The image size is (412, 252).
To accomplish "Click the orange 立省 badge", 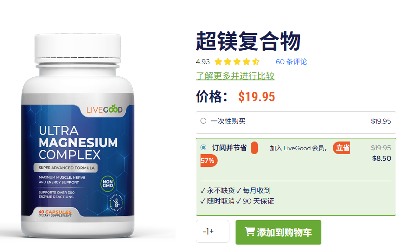I will [x=342, y=148].
